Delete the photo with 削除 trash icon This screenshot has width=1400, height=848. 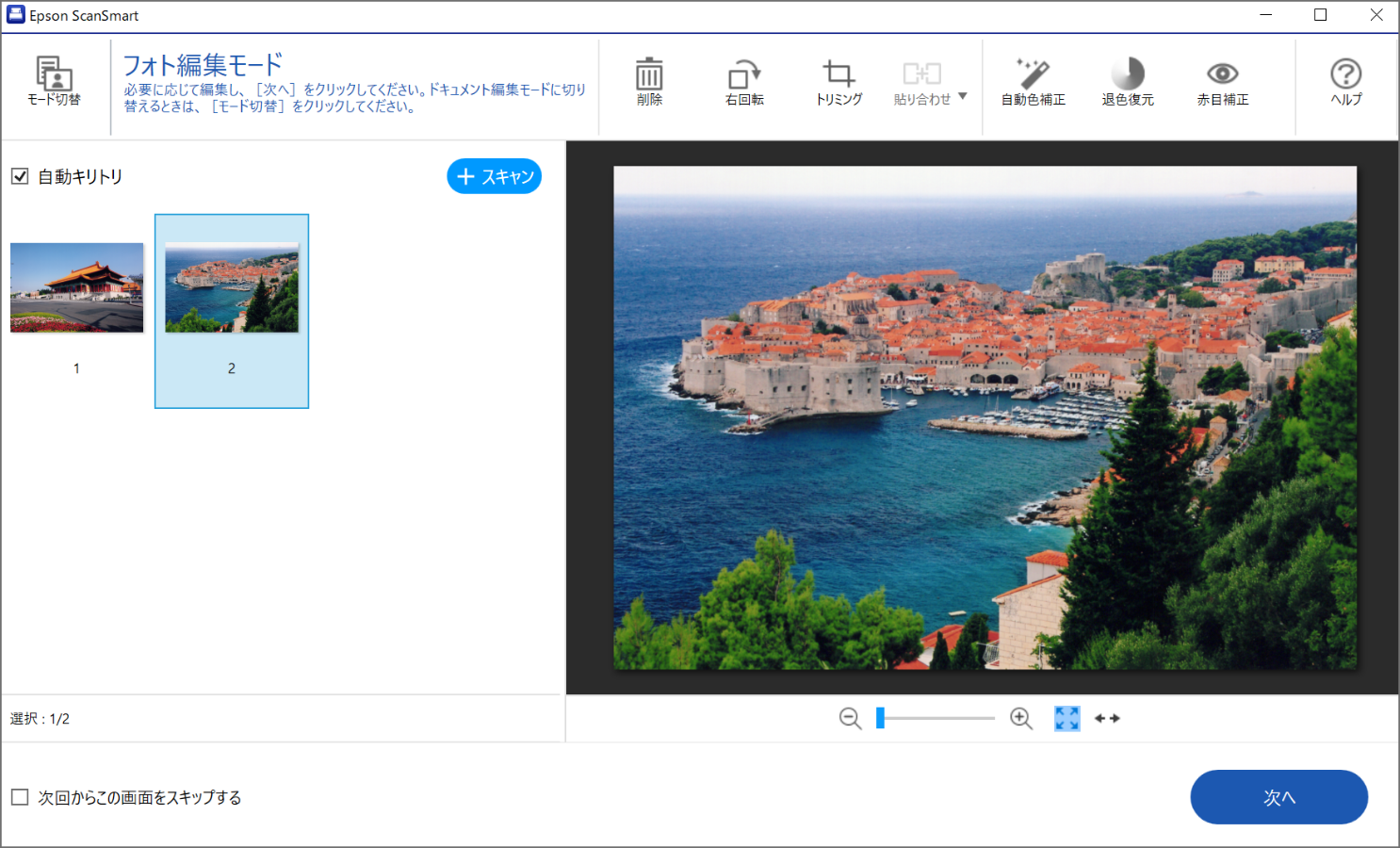tap(649, 81)
